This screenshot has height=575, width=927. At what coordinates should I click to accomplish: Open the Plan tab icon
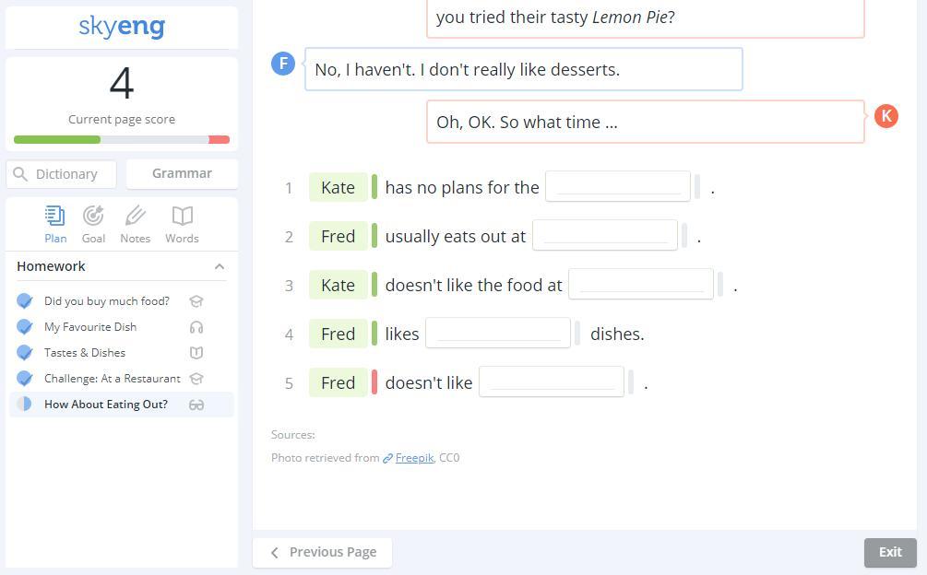click(55, 216)
